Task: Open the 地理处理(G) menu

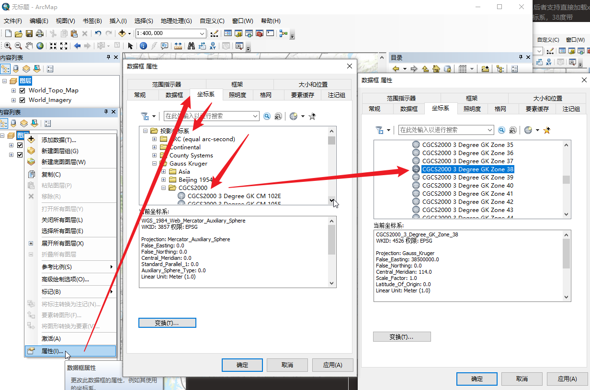Action: coord(176,21)
